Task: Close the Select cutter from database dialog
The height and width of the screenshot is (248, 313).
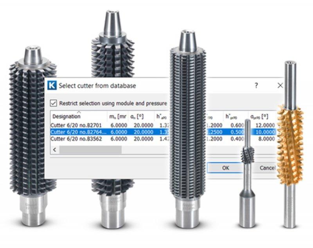Action: pos(280,85)
